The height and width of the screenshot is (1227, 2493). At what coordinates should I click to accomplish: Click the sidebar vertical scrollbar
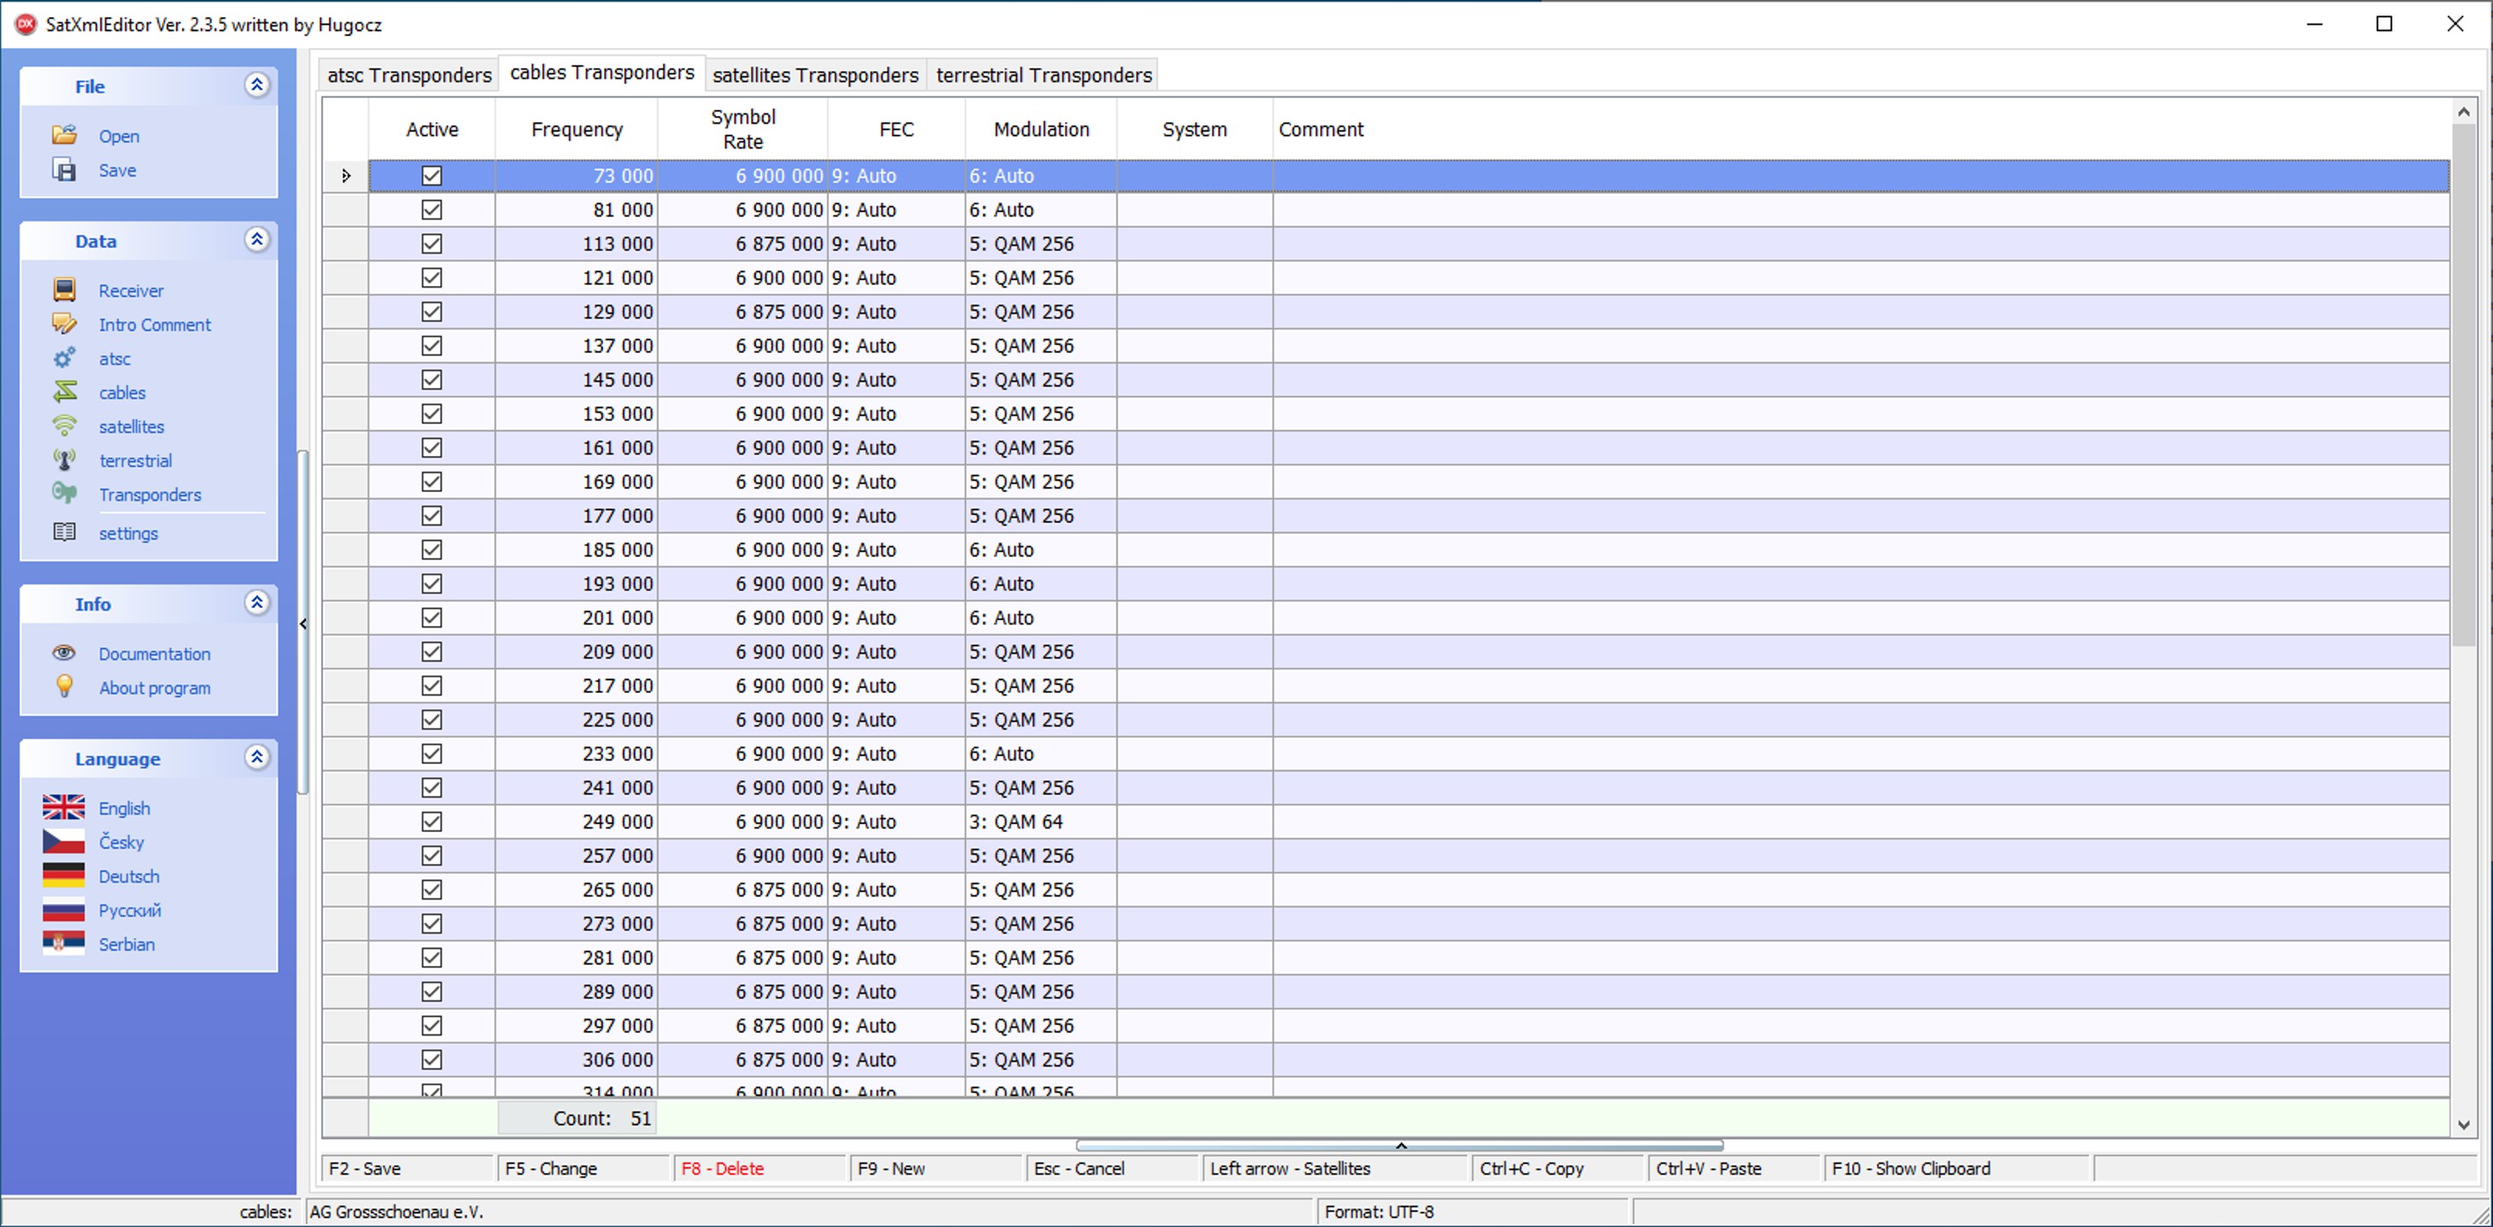(x=303, y=622)
